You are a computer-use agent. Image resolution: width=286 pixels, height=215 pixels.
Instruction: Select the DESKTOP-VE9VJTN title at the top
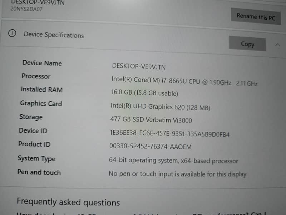tap(38, 3)
